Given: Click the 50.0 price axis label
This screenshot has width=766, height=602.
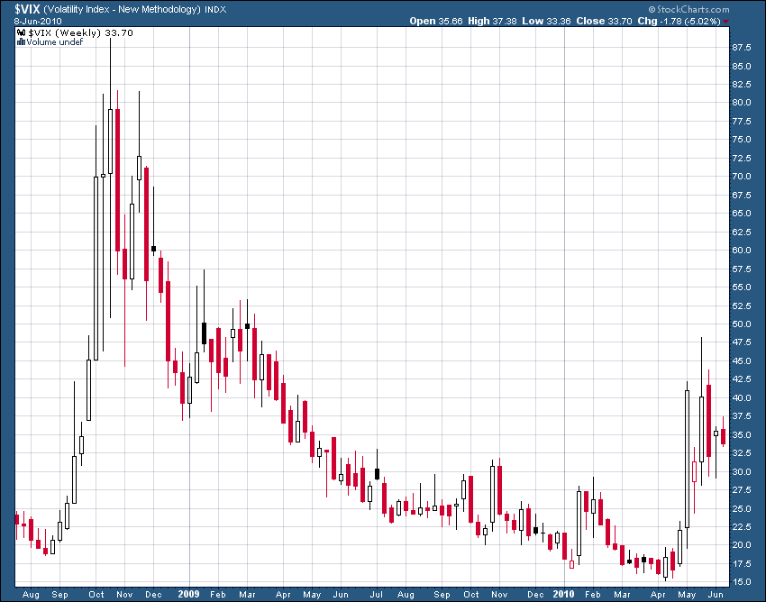Looking at the screenshot, I should coord(742,324).
